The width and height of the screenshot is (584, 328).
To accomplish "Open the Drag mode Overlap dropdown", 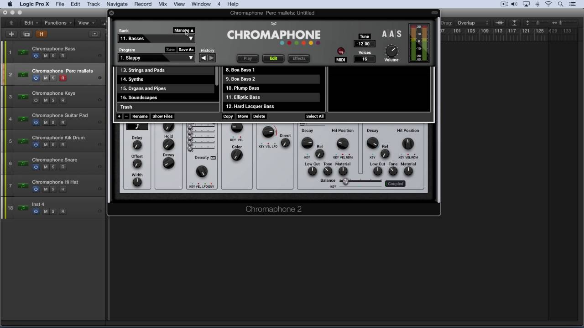I will tap(473, 23).
